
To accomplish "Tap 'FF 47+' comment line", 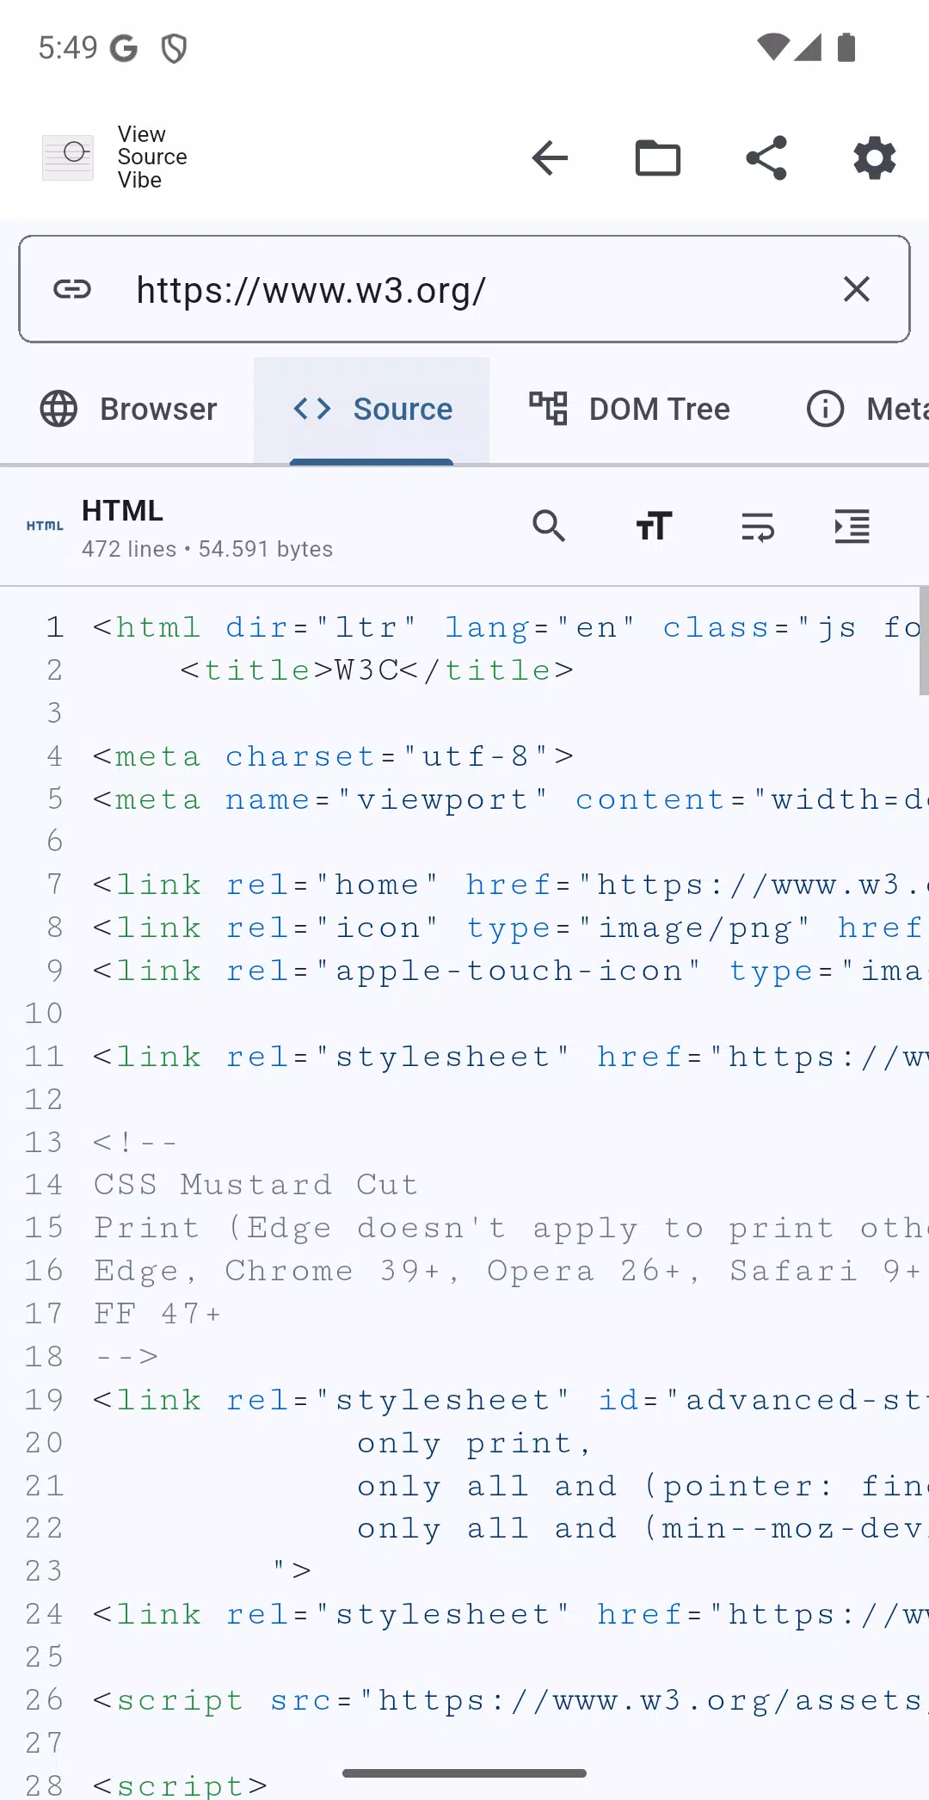I will [x=157, y=1314].
